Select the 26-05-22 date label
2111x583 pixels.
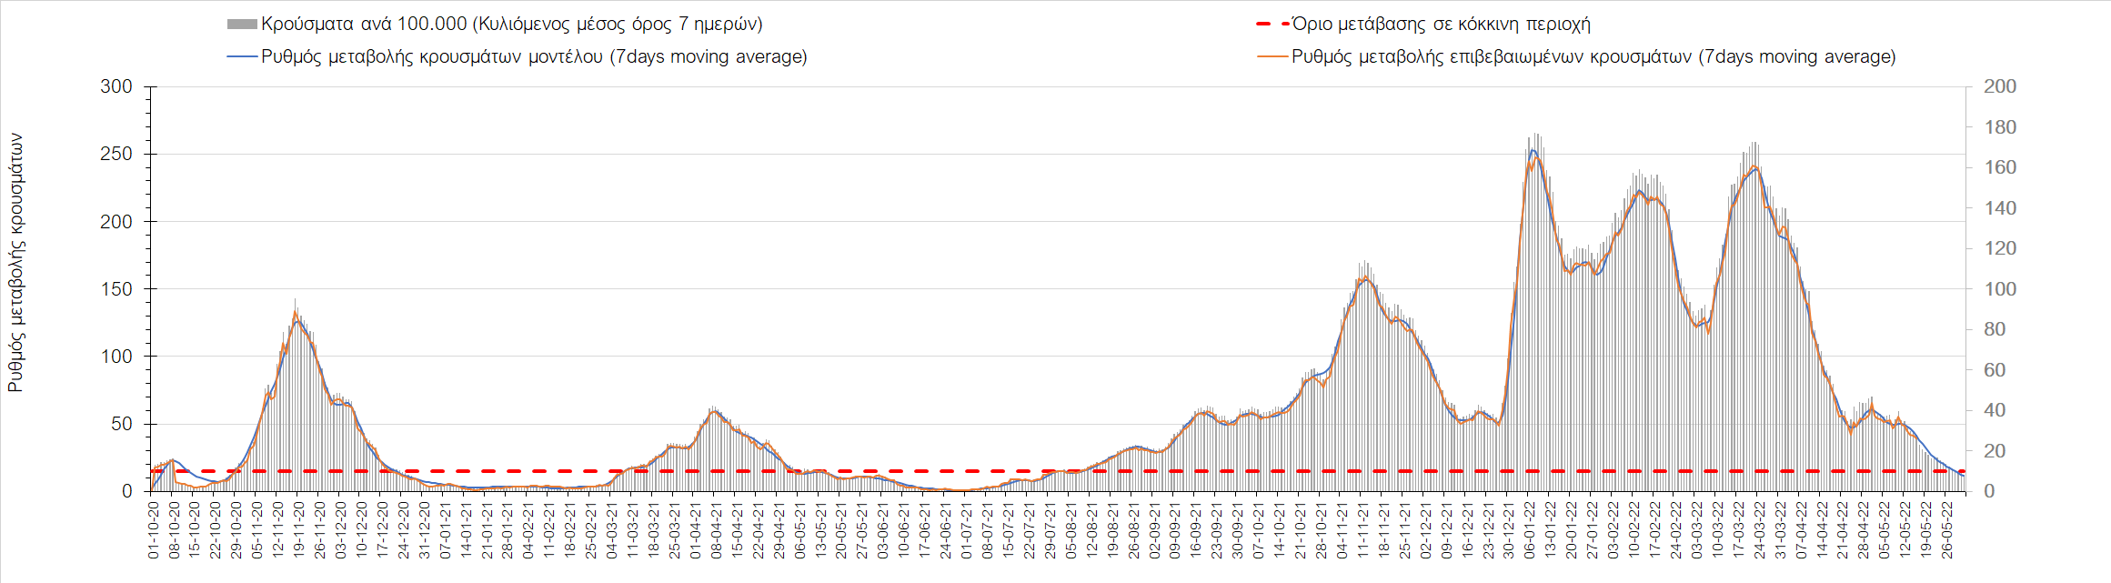click(x=1947, y=530)
